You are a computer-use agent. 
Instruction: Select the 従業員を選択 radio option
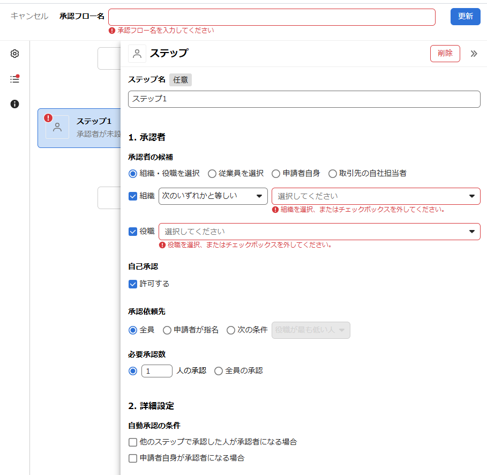point(212,174)
